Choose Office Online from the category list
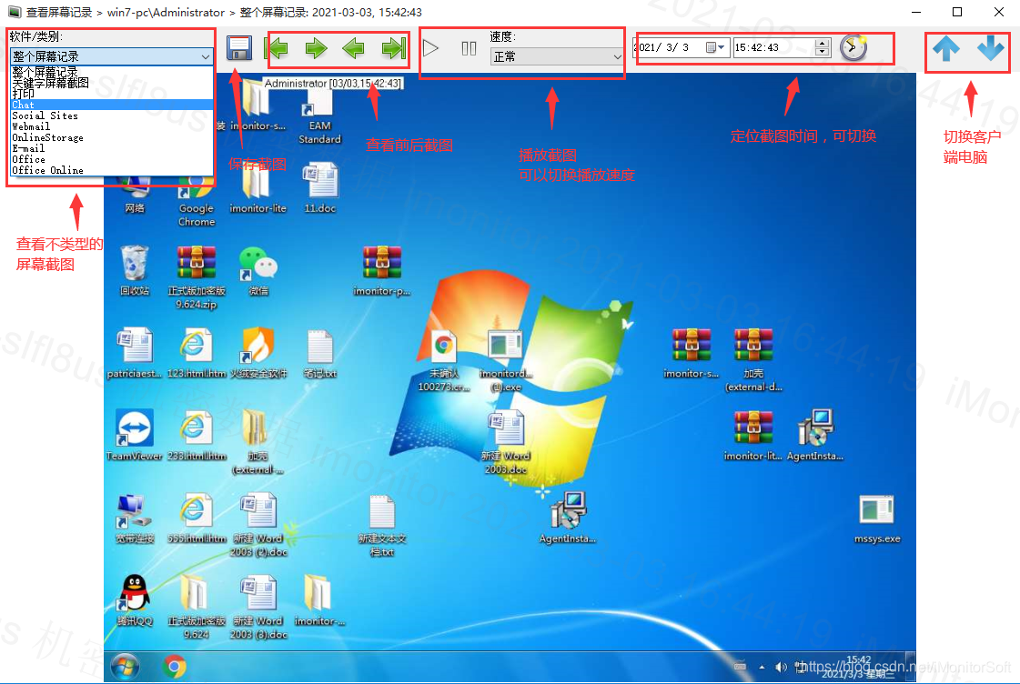 tap(112, 170)
